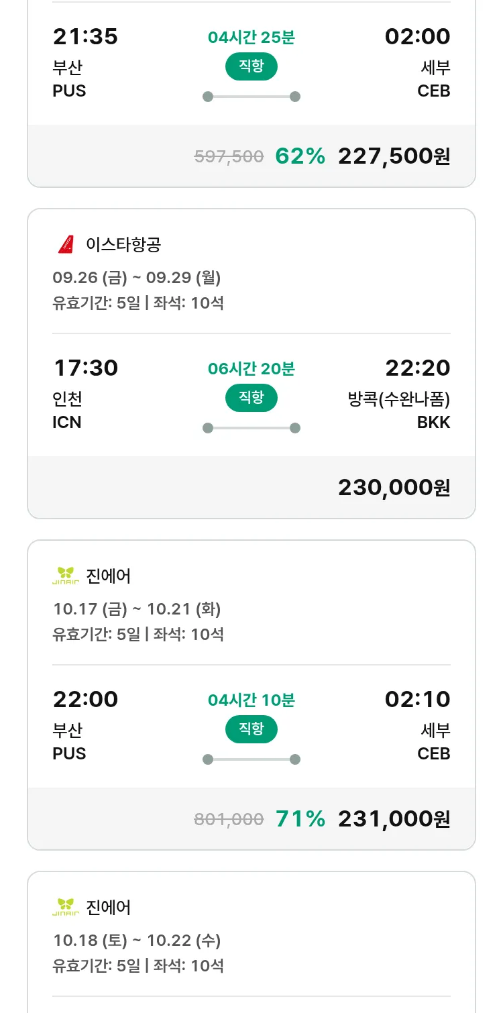The width and height of the screenshot is (503, 1013).
Task: Tap the 직항 badge on the 22:00 Busan flight
Action: pyautogui.click(x=251, y=729)
